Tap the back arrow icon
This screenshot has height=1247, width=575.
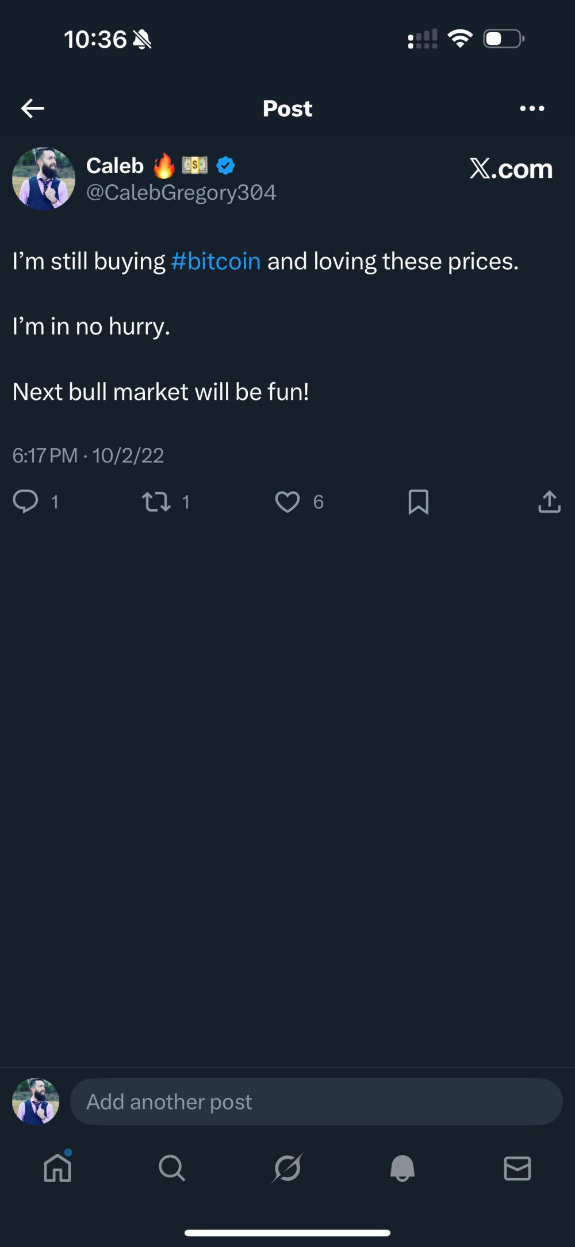33,108
